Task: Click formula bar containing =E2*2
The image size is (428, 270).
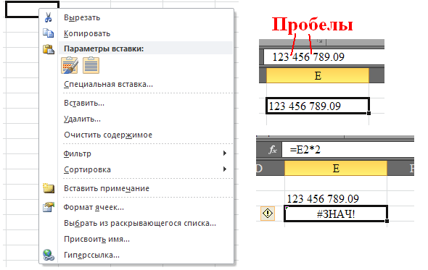Action: pos(347,150)
